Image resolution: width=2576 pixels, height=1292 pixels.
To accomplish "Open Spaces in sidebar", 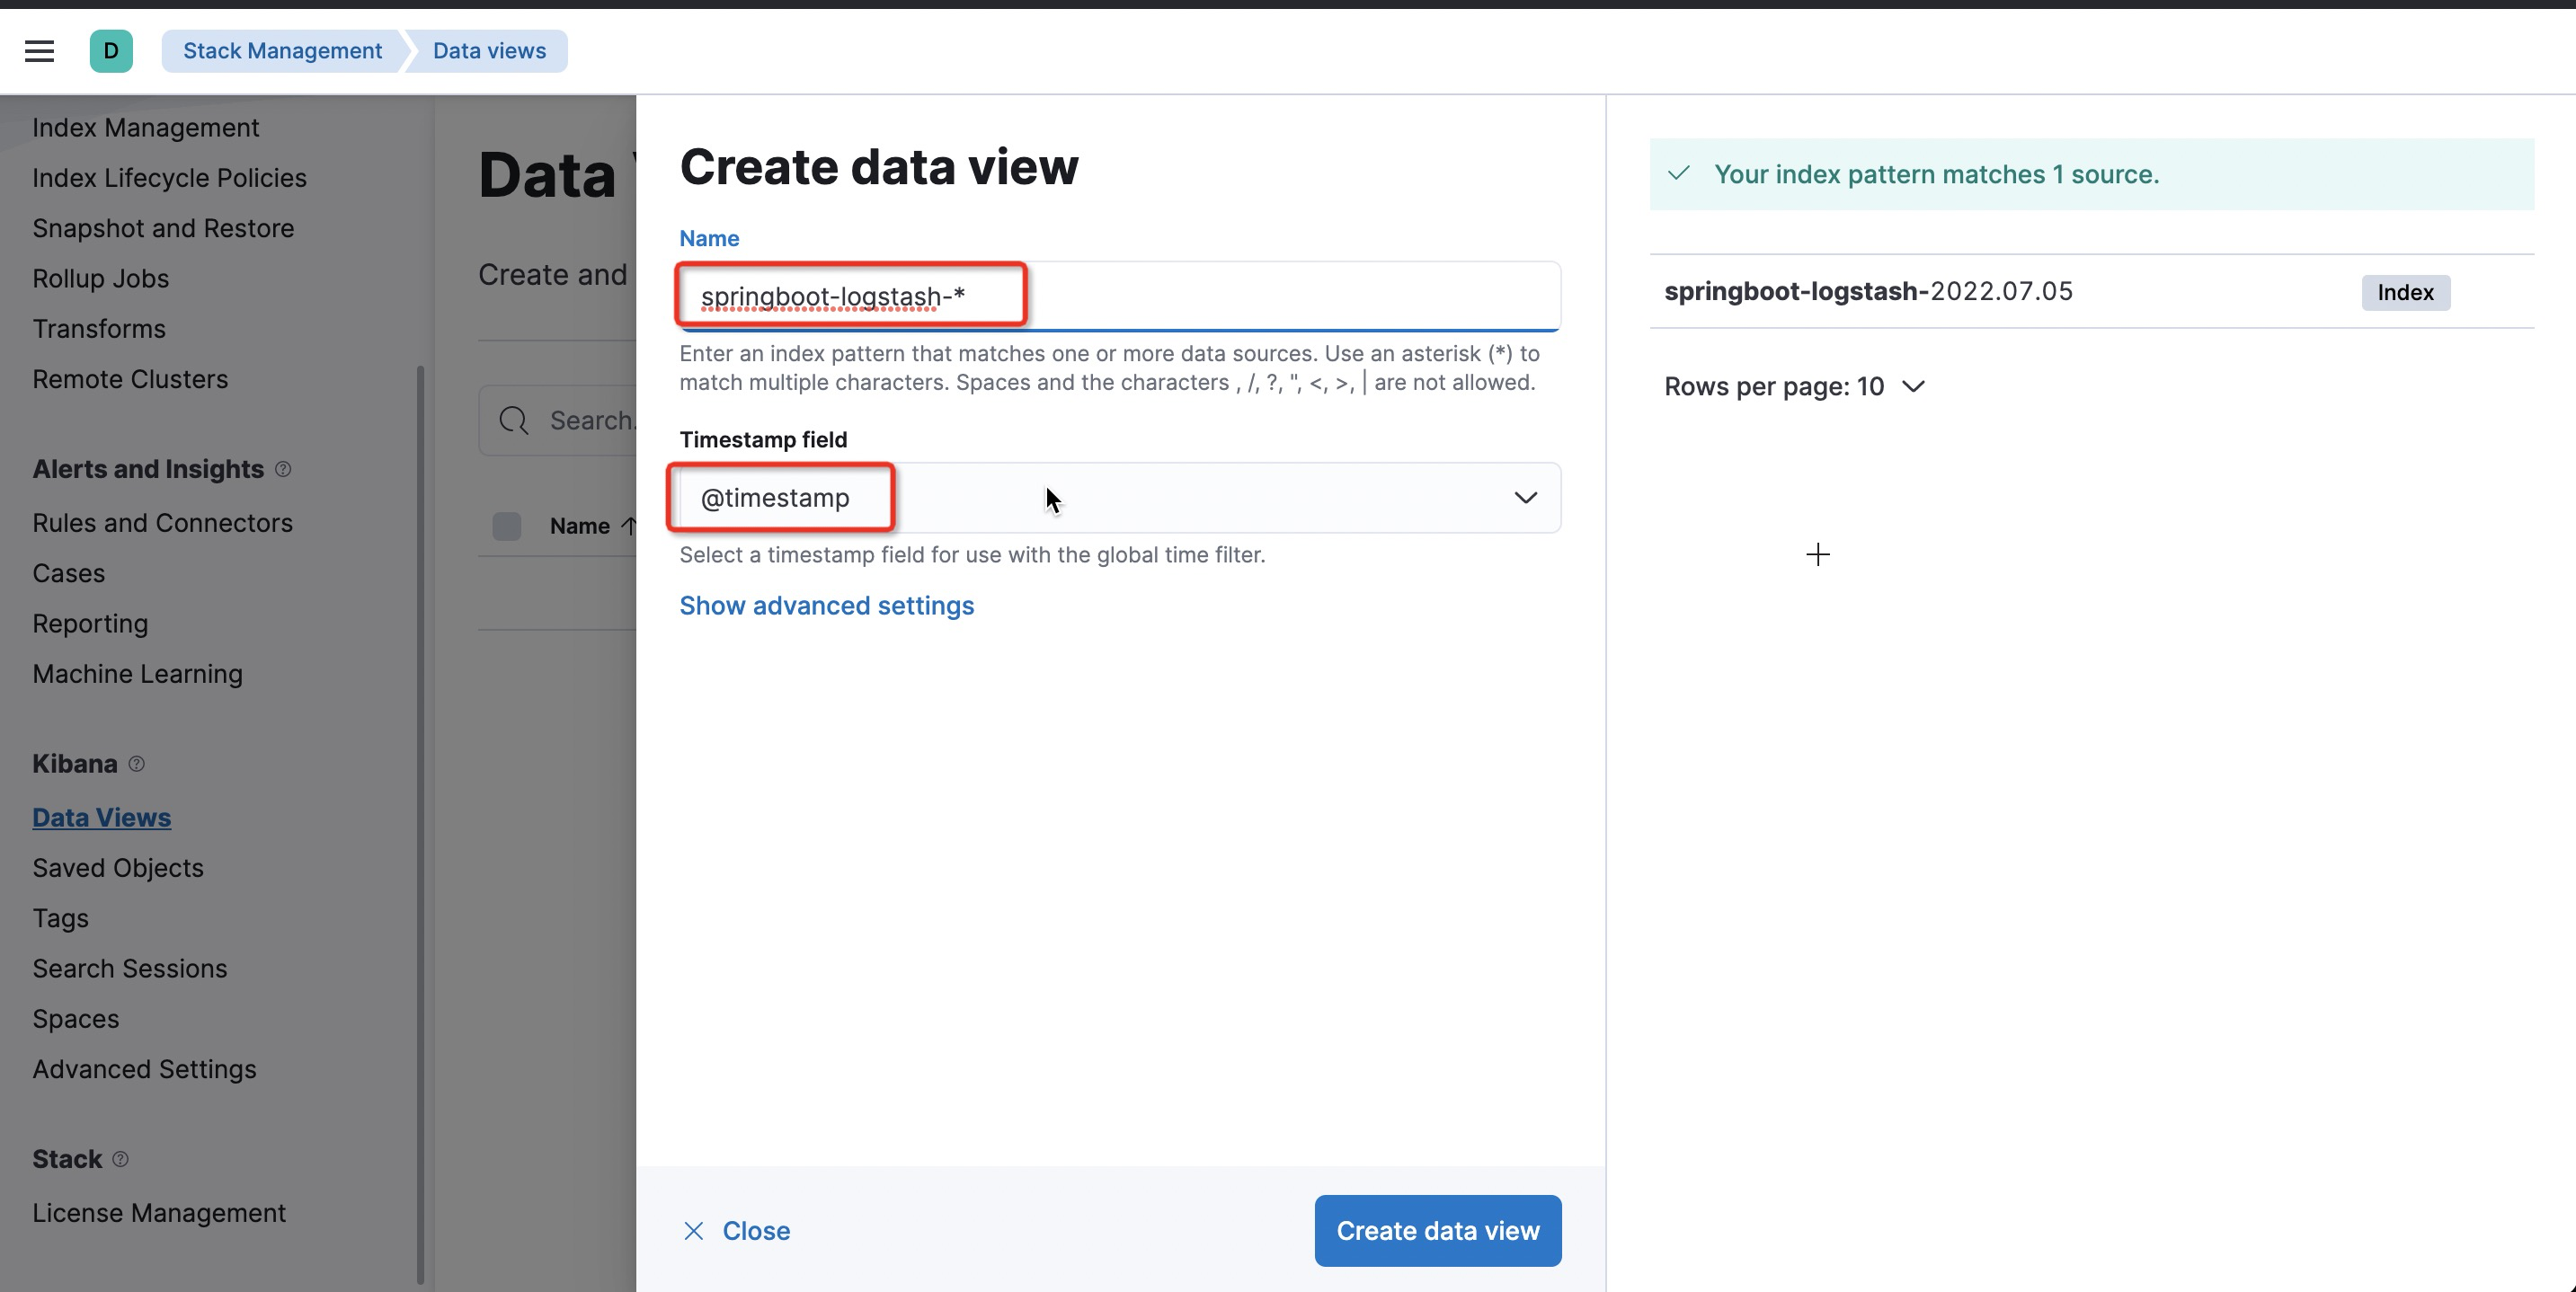I will point(76,1020).
